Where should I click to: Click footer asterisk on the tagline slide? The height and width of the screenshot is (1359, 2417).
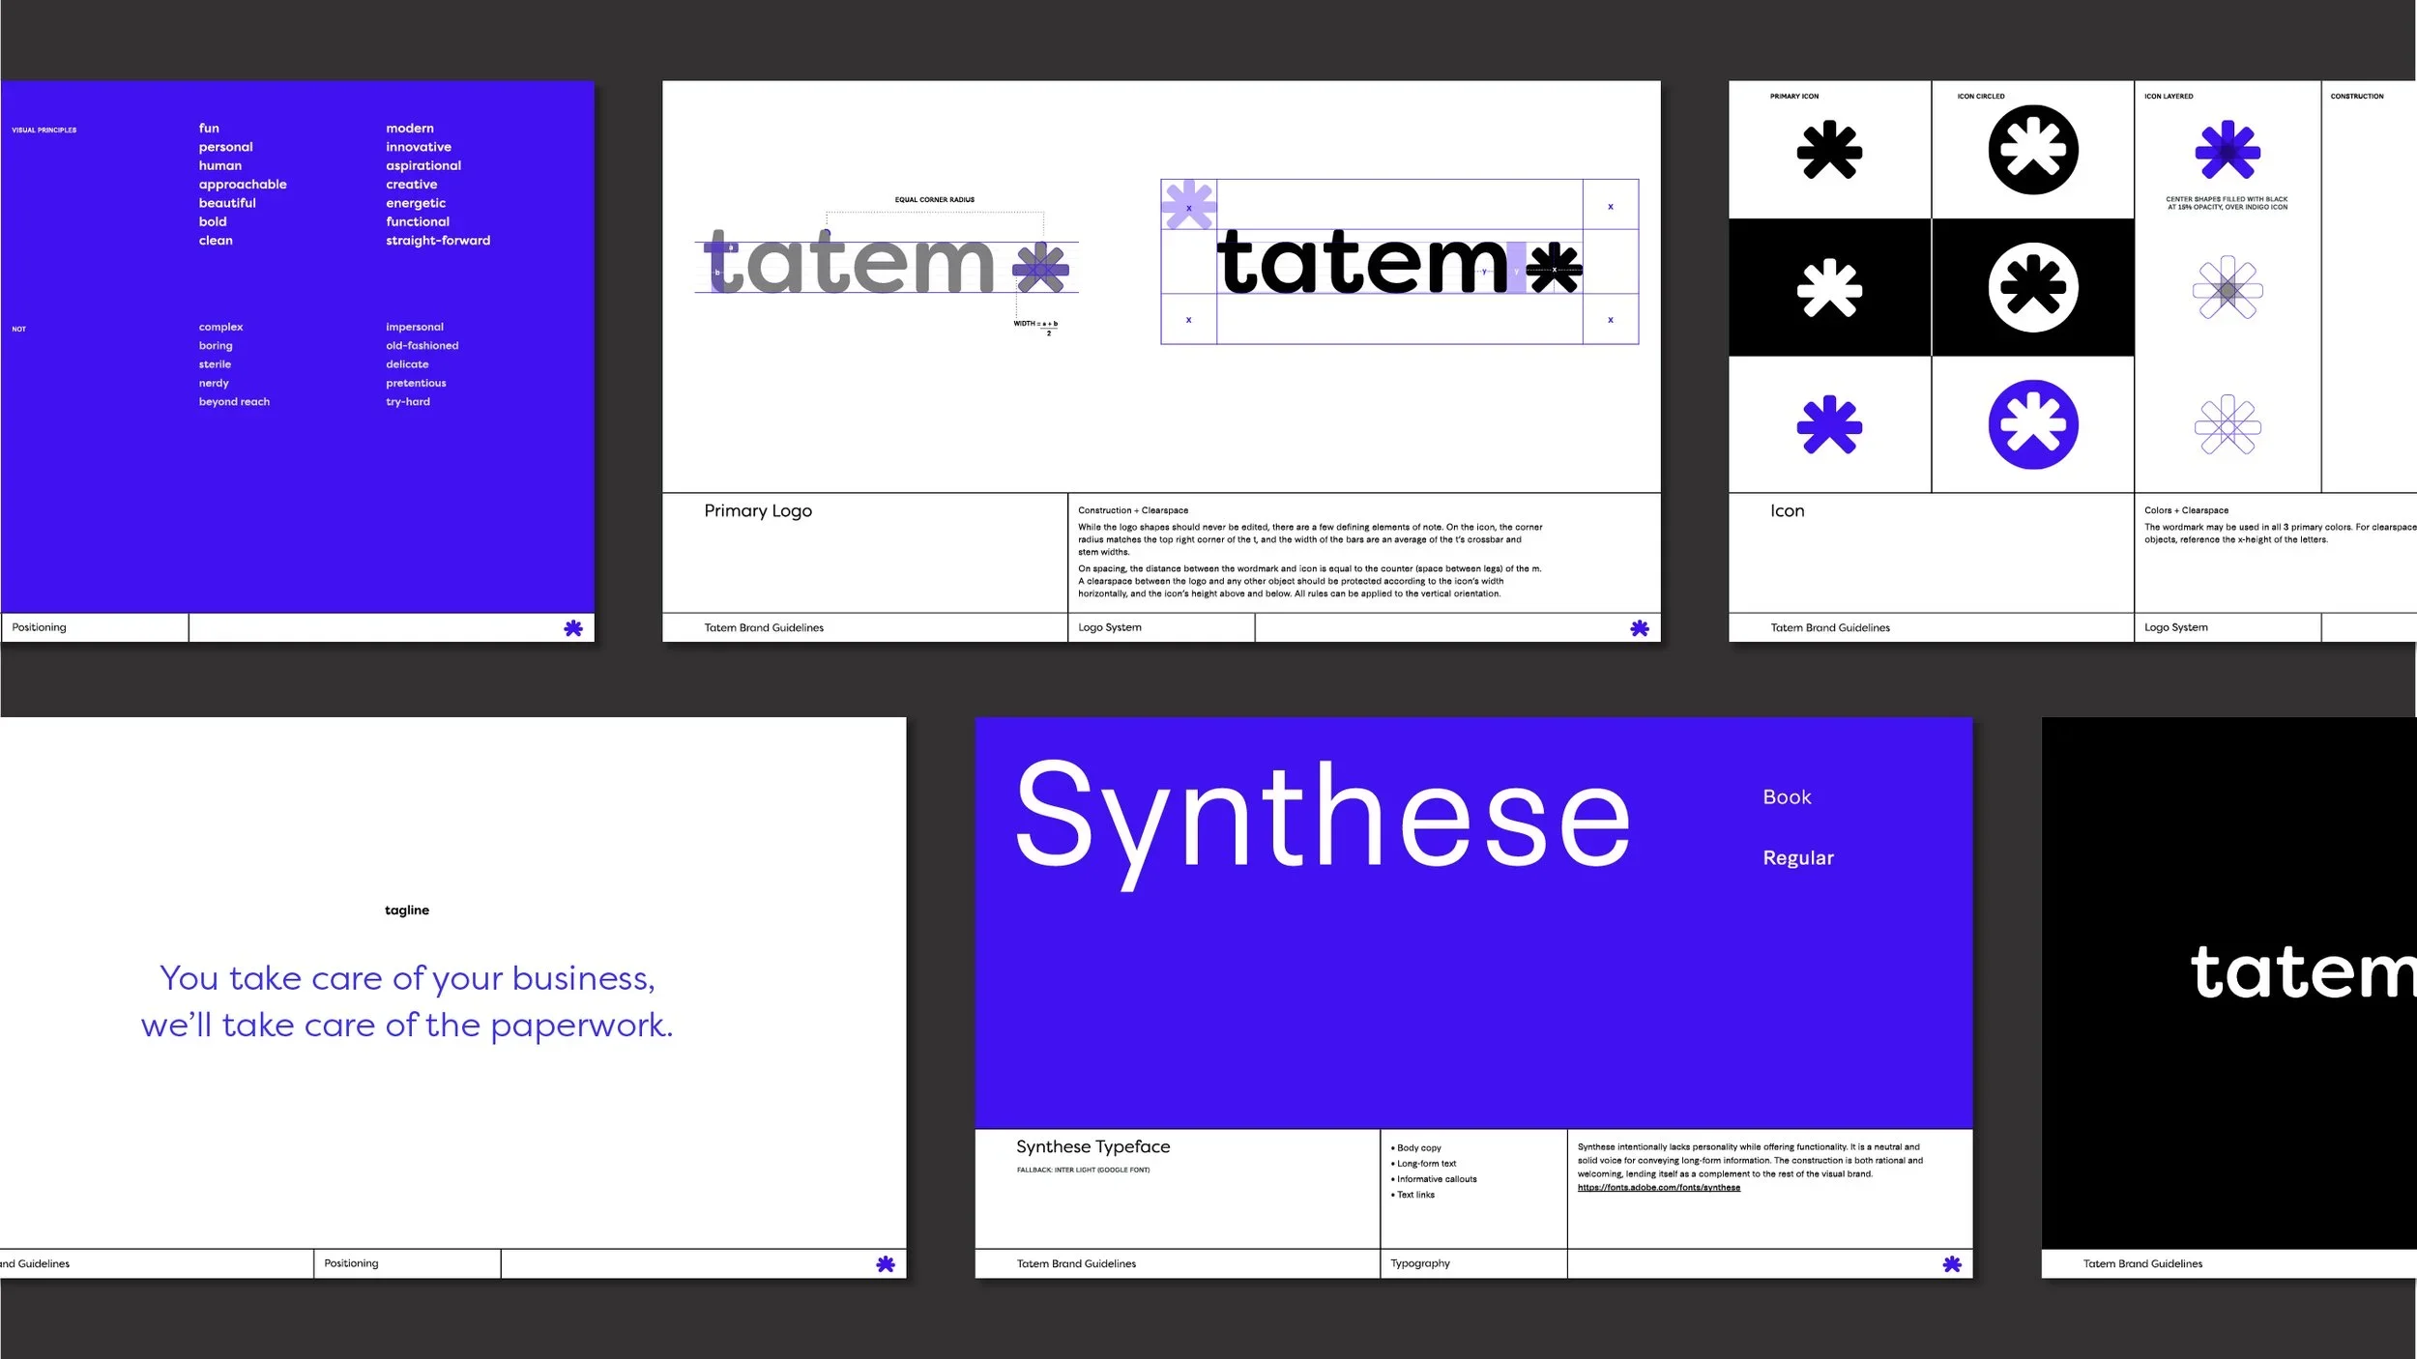pos(886,1264)
